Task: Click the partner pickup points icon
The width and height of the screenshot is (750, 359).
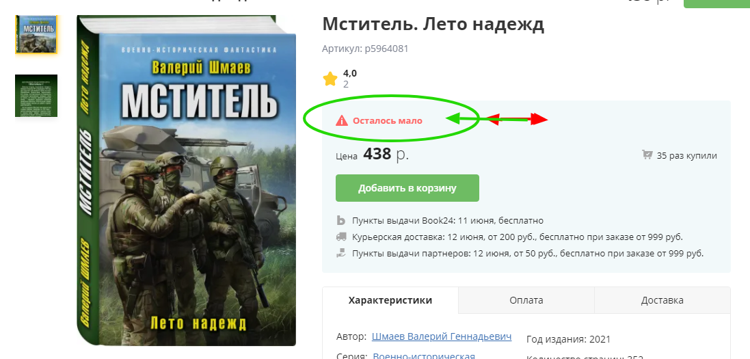Action: tap(341, 253)
